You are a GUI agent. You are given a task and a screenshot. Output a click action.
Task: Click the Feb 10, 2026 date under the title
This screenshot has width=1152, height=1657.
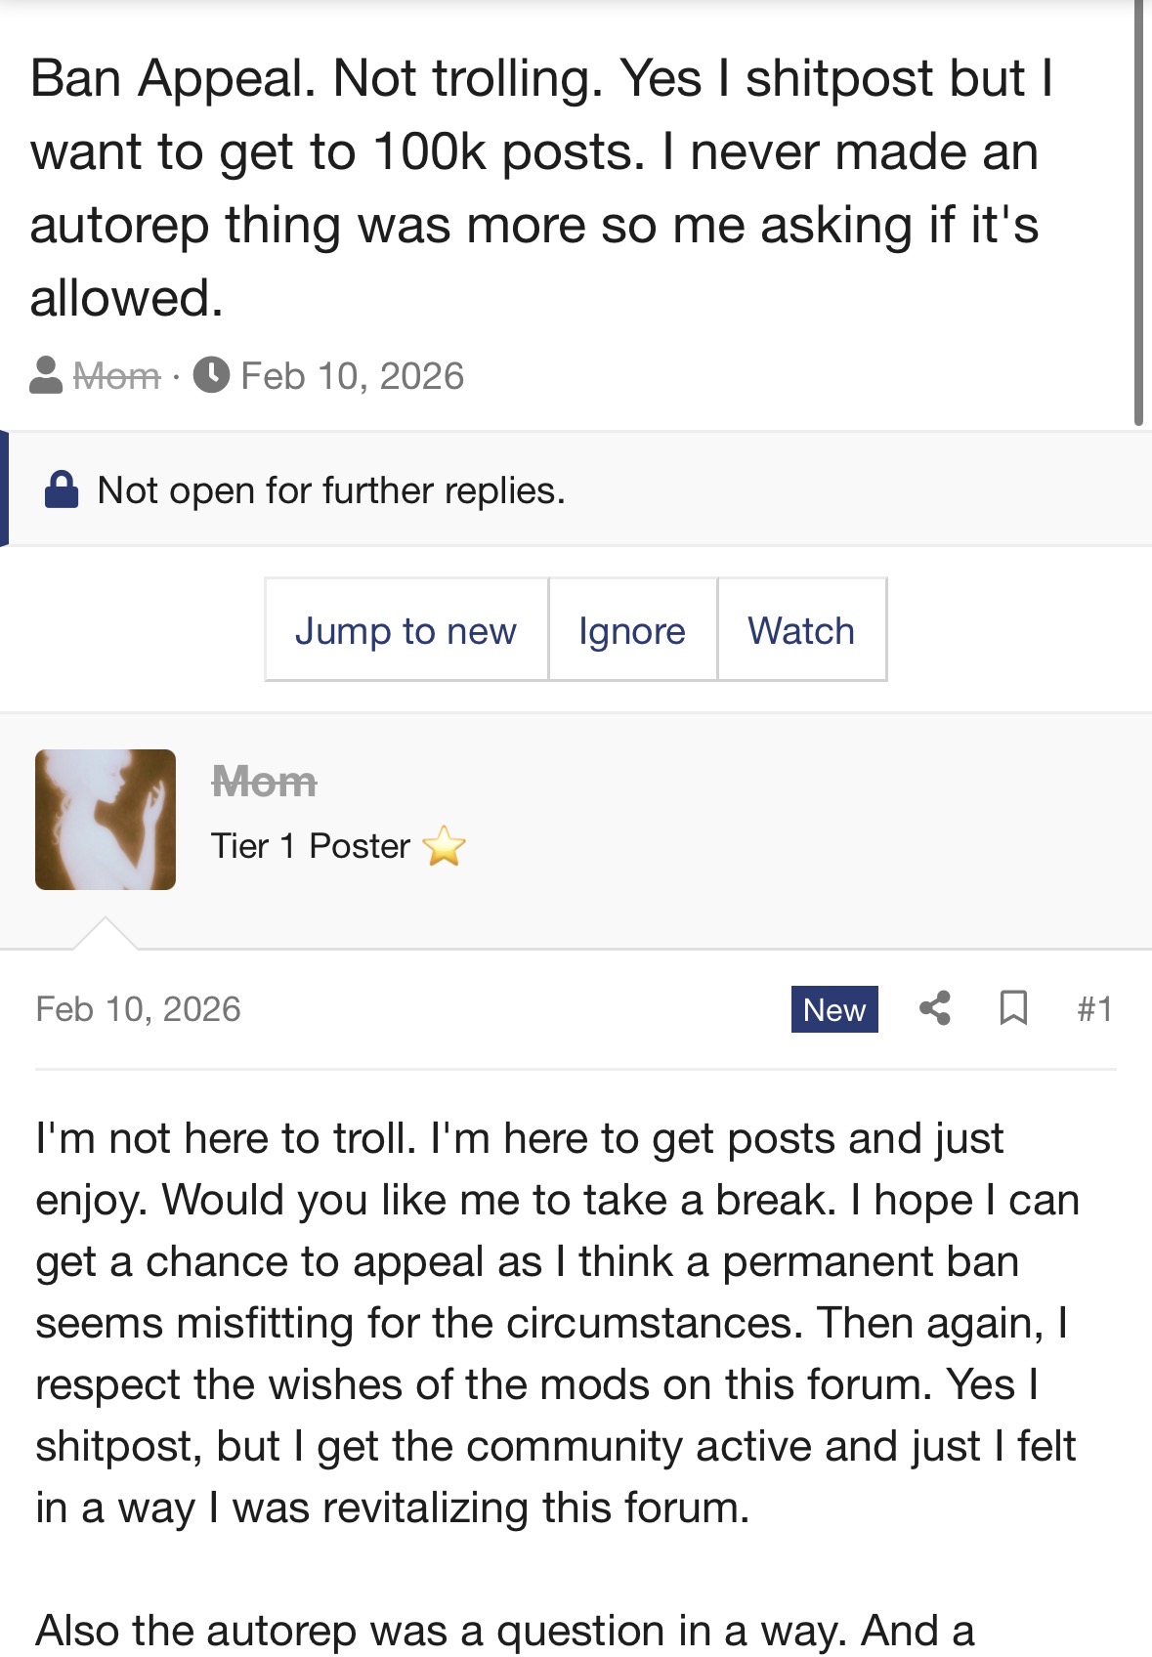coord(352,376)
